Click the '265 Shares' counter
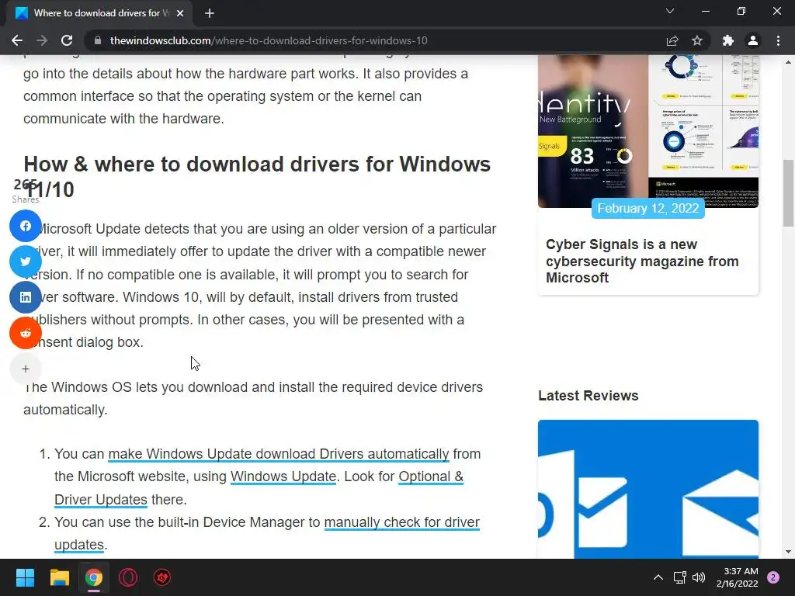The image size is (795, 596). click(26, 191)
